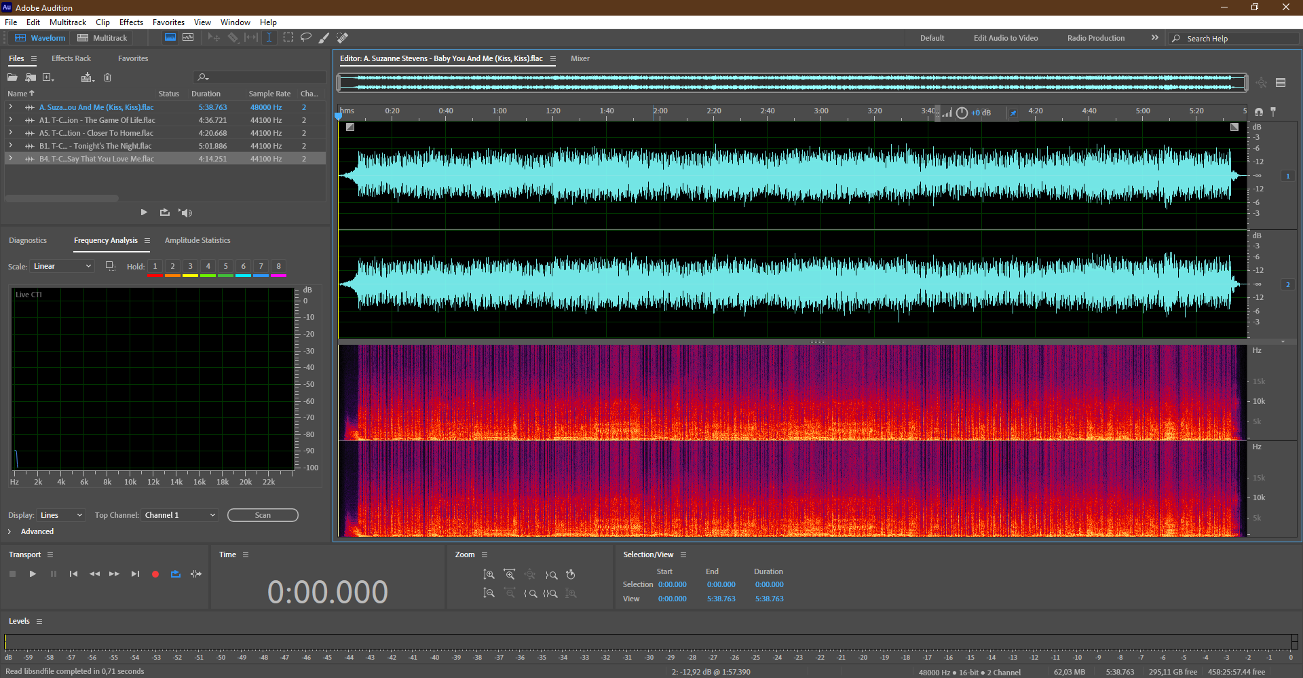Select Radio Production workspace
The image size is (1303, 678).
click(x=1096, y=38)
